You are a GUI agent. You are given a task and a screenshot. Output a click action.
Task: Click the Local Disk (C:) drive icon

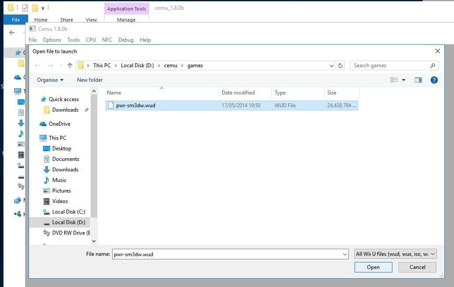[x=46, y=212]
